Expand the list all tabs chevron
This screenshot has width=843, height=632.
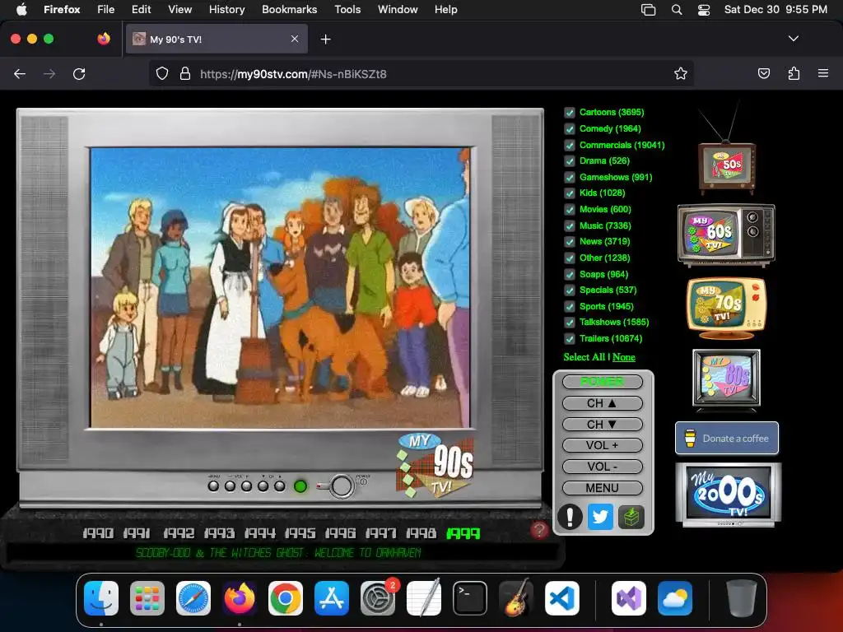click(793, 39)
